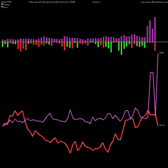168x168 pixels.
Task: Click the Volume legend color swatch
Action: tap(2, 4)
